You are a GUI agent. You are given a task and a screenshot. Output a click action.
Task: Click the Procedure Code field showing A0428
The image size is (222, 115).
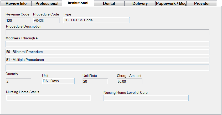[46, 20]
